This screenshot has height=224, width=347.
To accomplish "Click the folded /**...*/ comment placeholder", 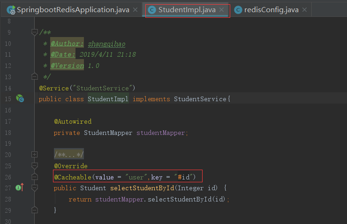I will pos(69,154).
